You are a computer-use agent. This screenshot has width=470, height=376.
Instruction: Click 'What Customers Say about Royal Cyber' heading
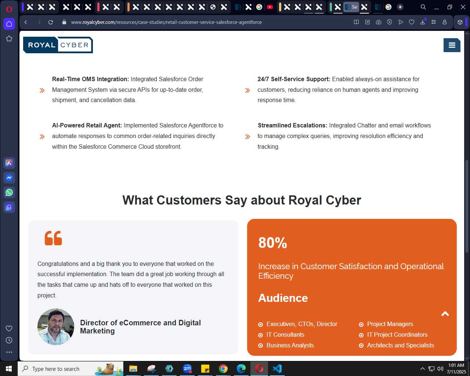tap(242, 200)
